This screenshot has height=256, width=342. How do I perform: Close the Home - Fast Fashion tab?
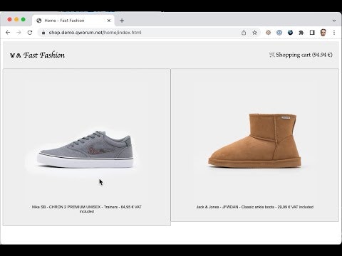tap(109, 21)
